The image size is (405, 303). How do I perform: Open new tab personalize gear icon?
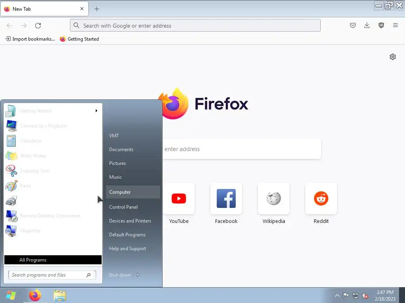393,57
